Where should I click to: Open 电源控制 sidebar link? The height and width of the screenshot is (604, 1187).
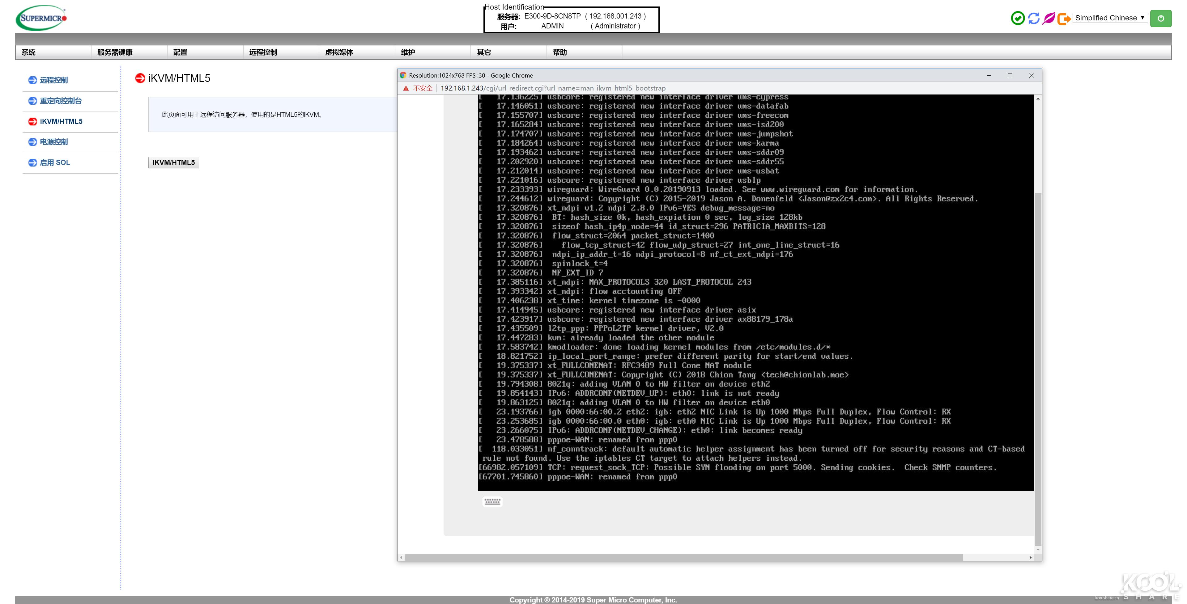[53, 142]
